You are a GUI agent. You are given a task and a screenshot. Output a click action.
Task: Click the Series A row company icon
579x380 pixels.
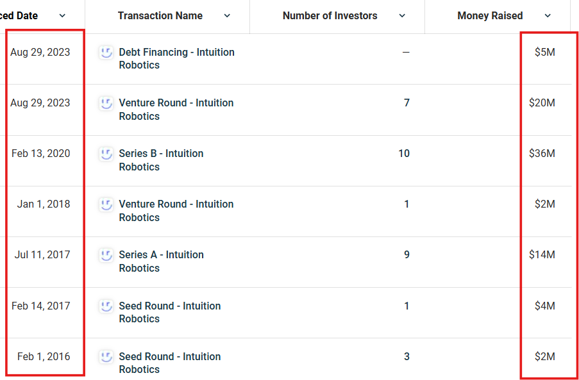point(106,255)
